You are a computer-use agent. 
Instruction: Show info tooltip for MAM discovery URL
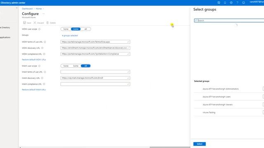[x=42, y=78]
